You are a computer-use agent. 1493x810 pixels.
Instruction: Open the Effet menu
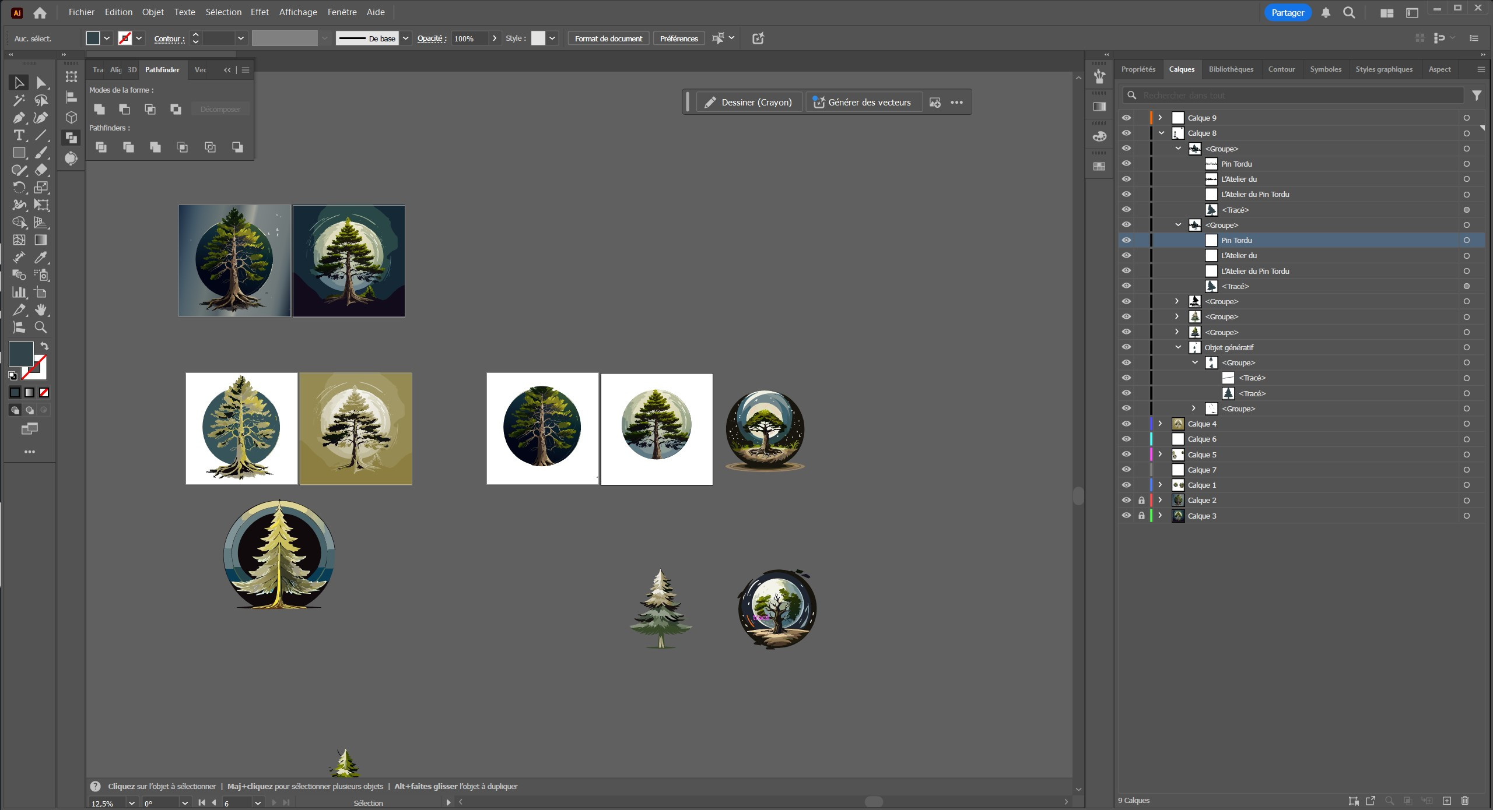pos(260,12)
